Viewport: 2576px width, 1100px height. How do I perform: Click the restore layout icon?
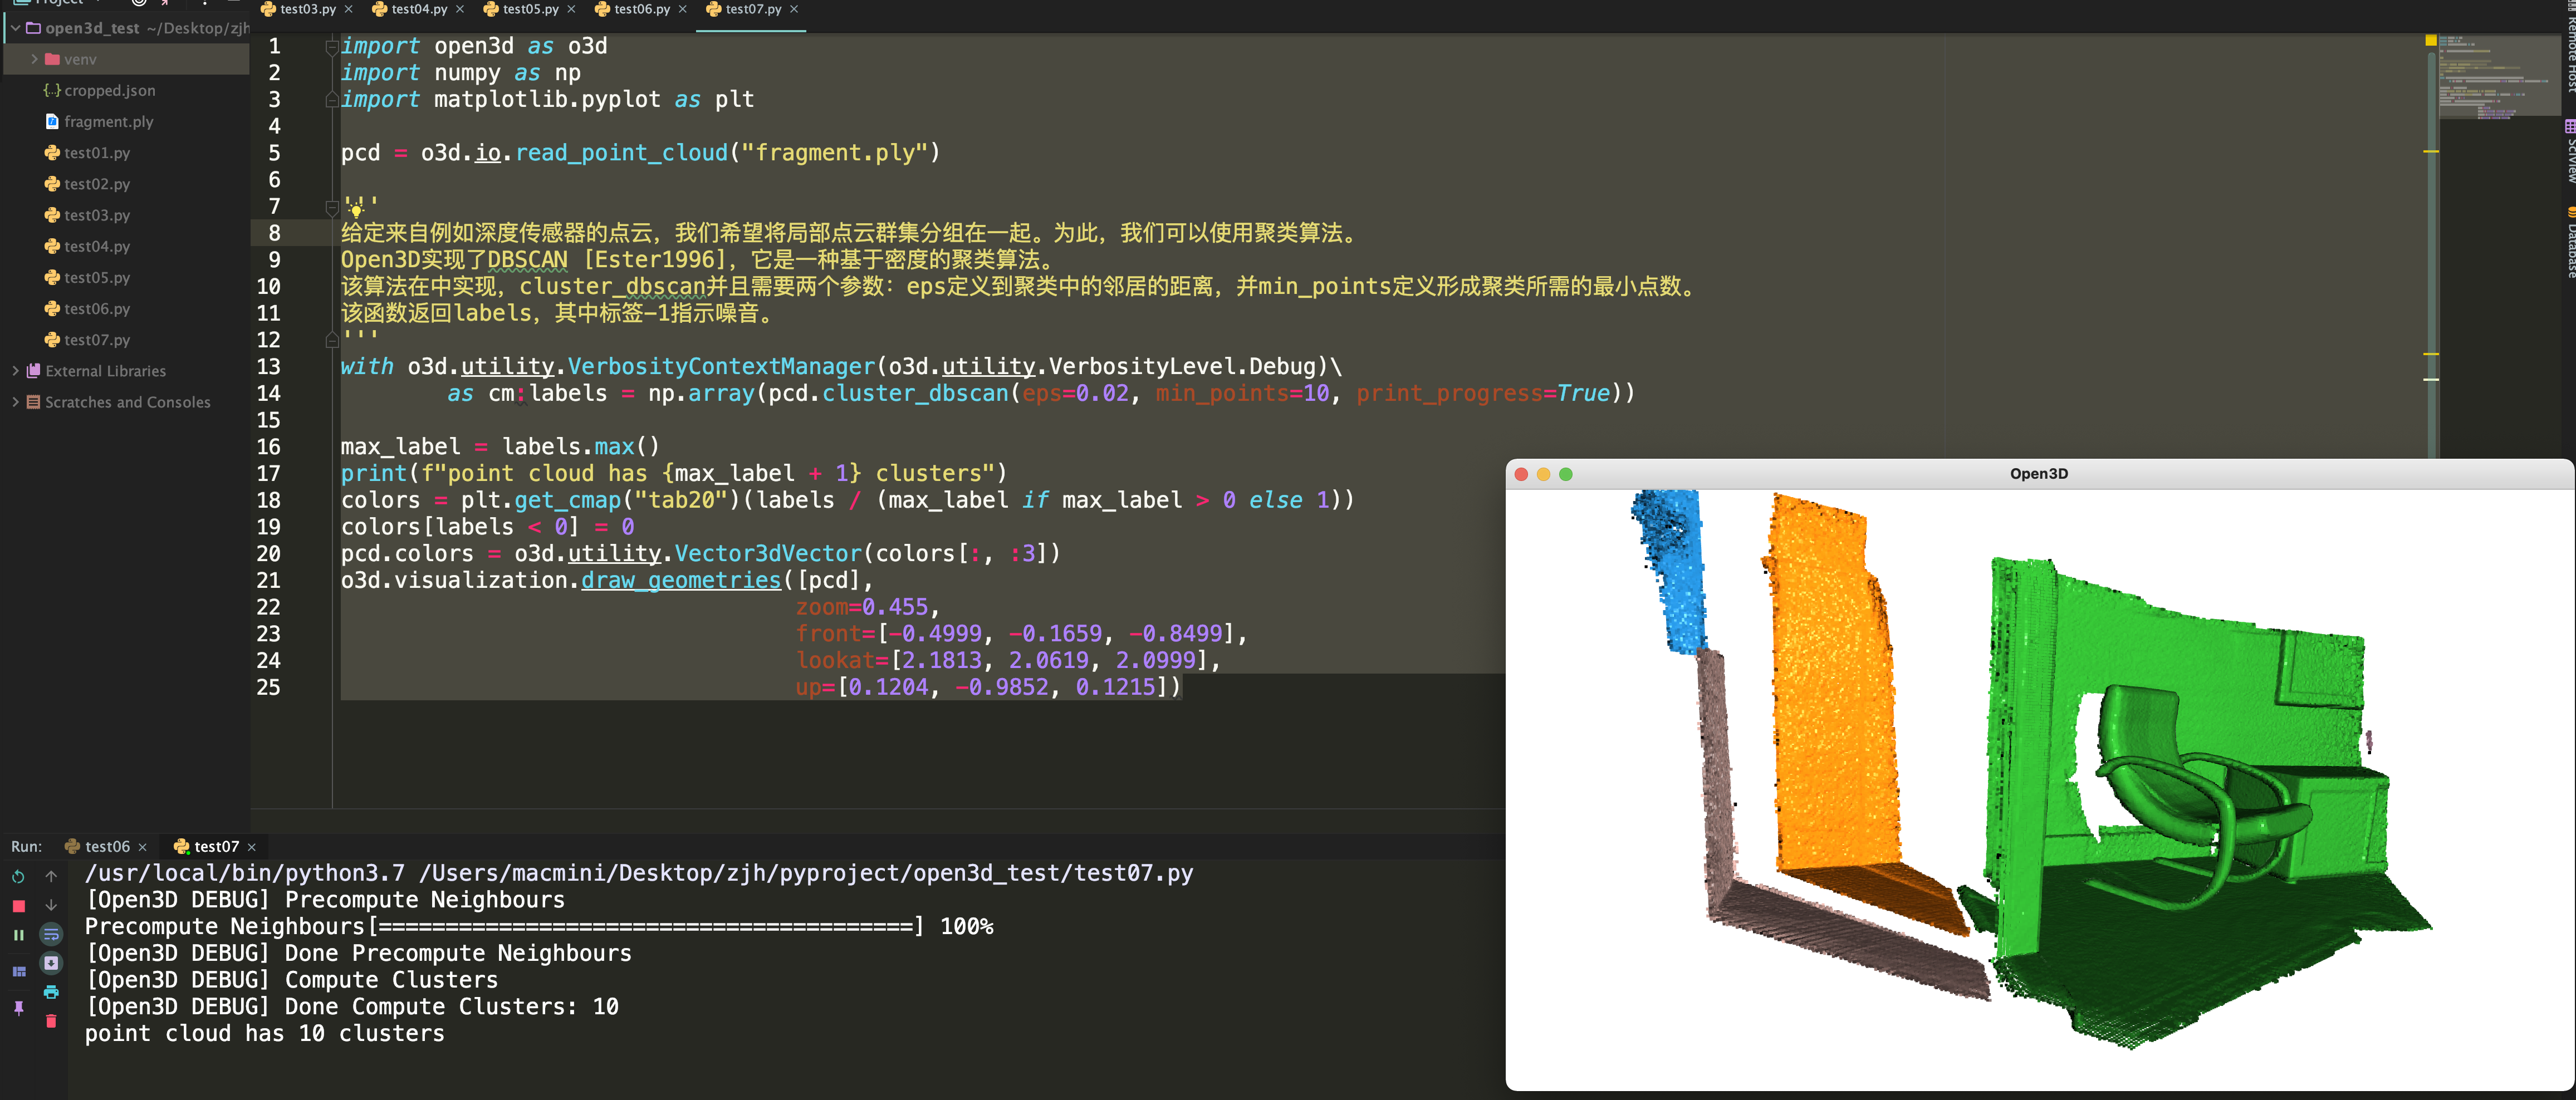(18, 971)
